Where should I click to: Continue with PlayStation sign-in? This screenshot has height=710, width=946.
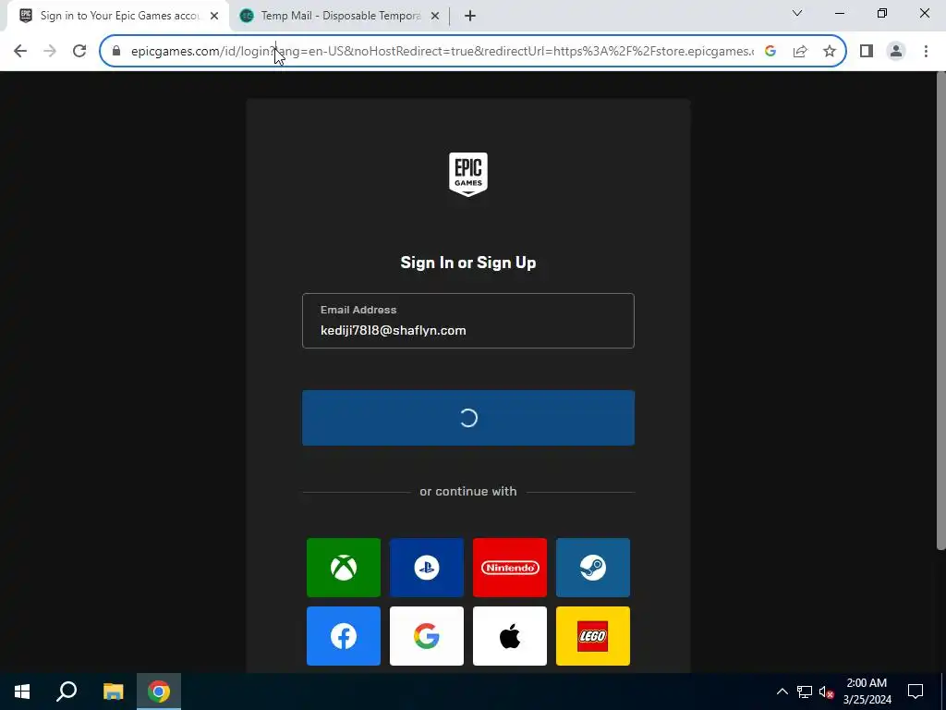427,568
